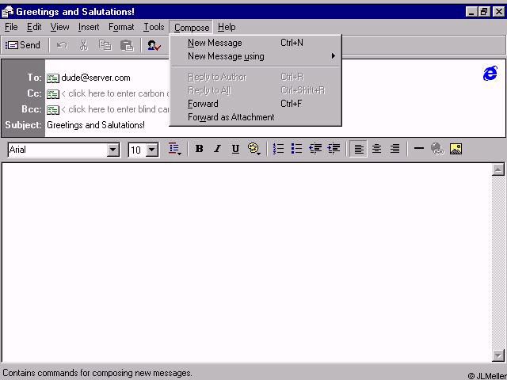507x380 pixels.
Task: Open the font size 10 dropdown
Action: 151,150
